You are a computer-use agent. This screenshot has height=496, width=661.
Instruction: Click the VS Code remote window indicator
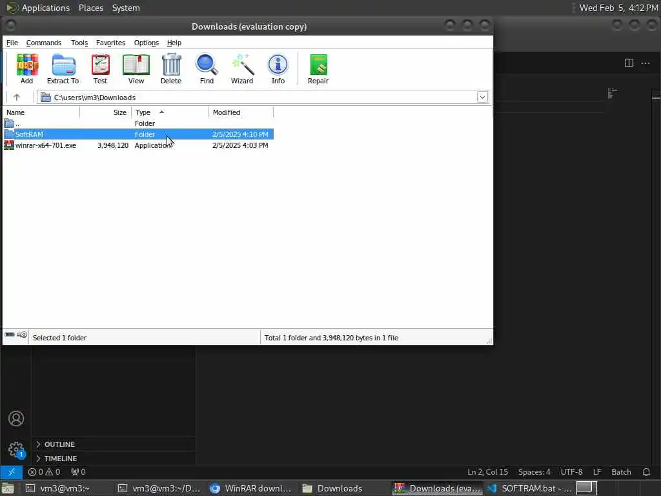click(12, 471)
